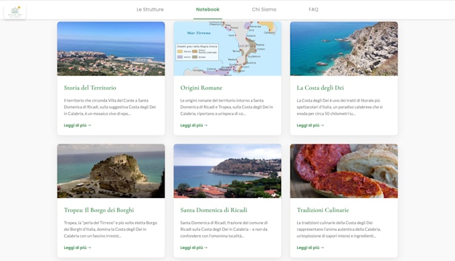Click the La Costa degli Dei heading
This screenshot has width=455, height=261.
click(320, 88)
